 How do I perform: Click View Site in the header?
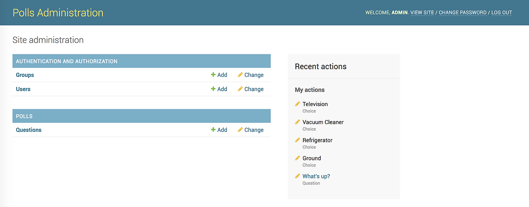coord(422,13)
